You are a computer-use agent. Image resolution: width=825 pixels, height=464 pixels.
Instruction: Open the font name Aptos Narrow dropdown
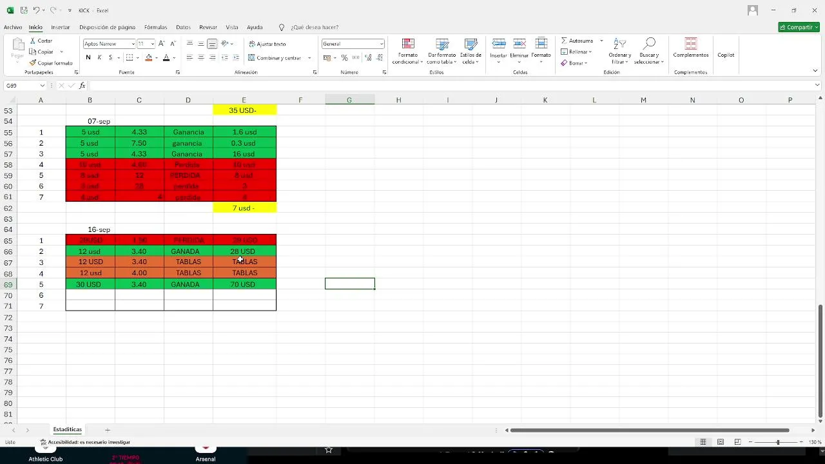click(133, 44)
